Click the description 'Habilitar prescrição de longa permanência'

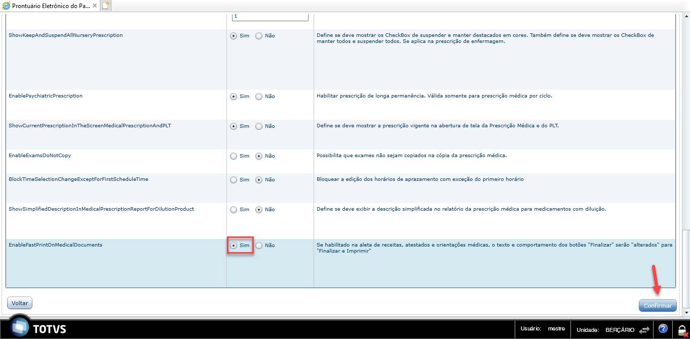[x=434, y=95]
